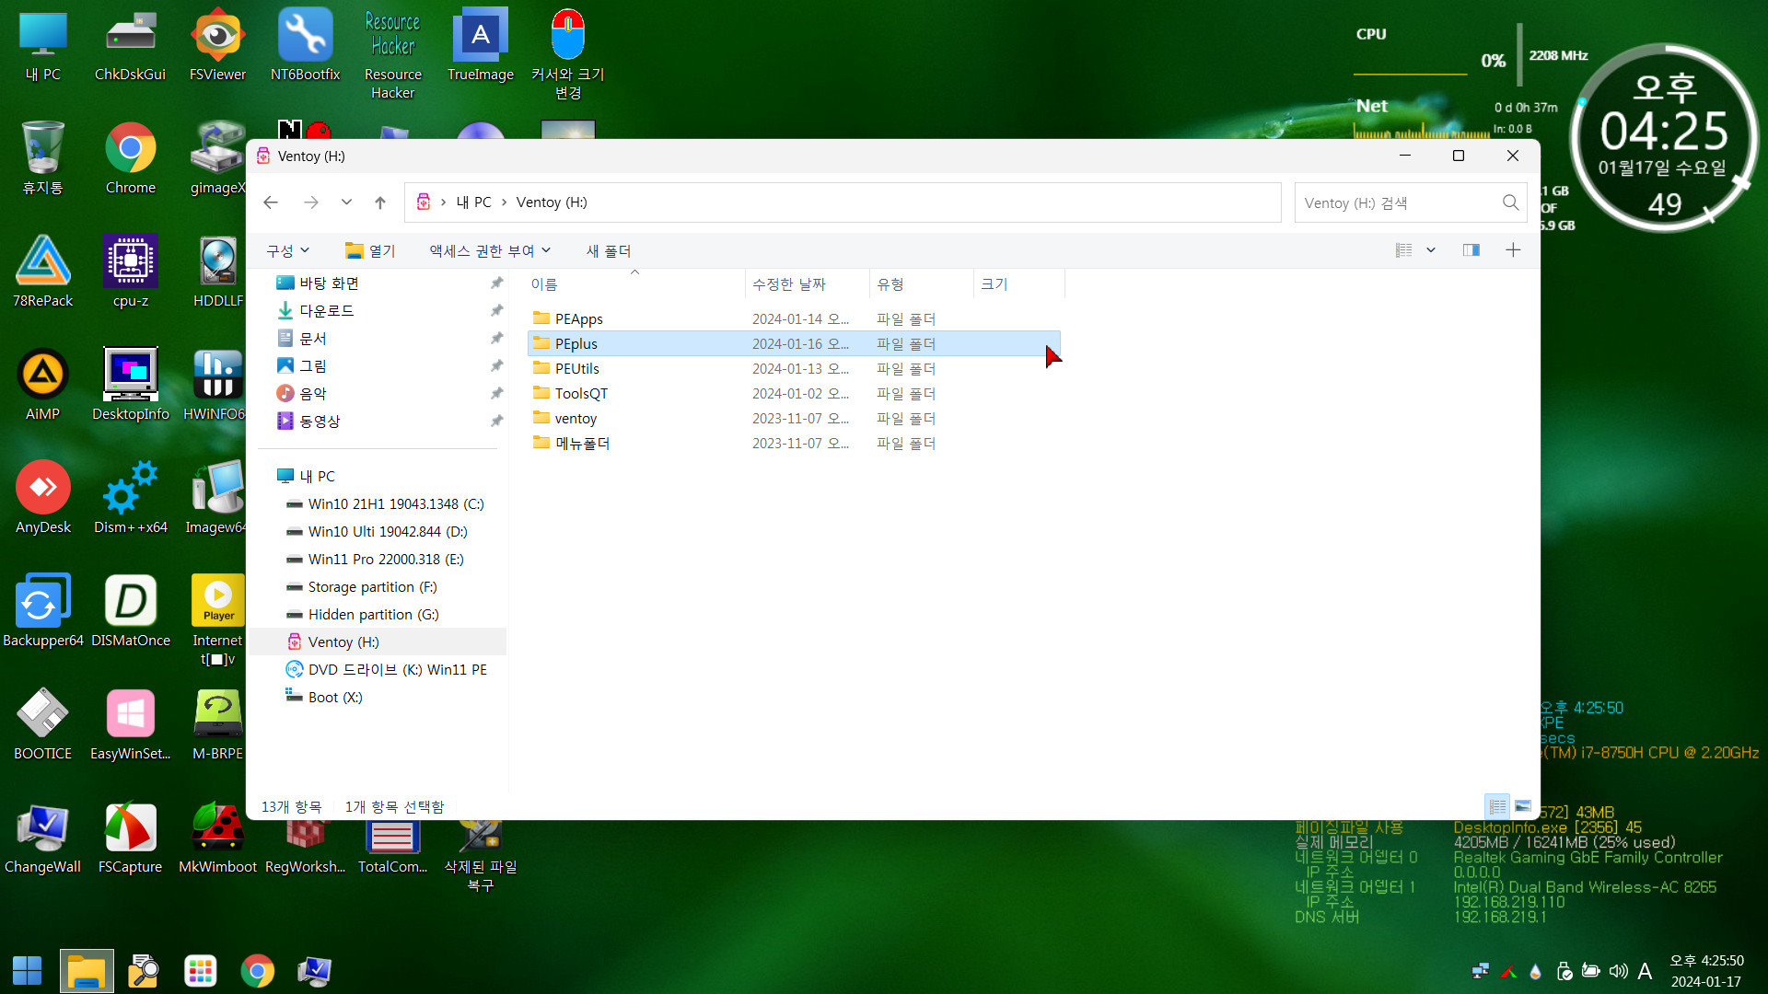
Task: Open FSCapture desktop icon
Action: click(x=130, y=838)
